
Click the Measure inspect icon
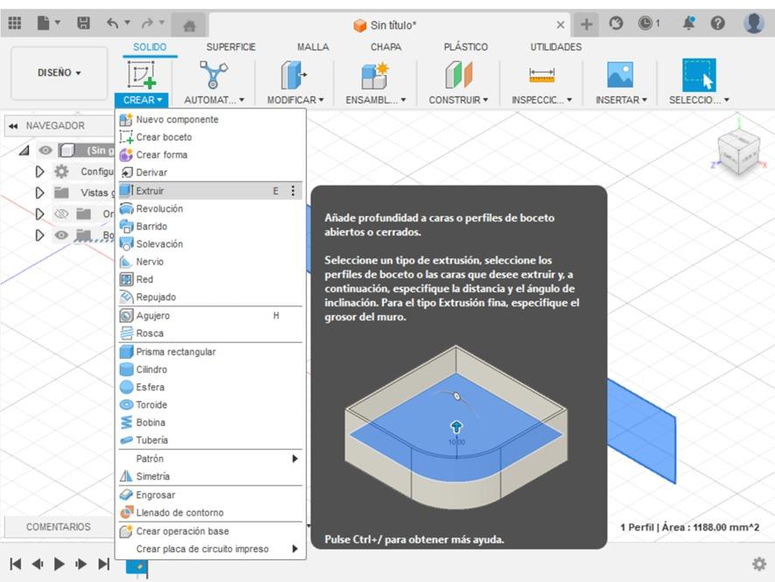click(541, 75)
